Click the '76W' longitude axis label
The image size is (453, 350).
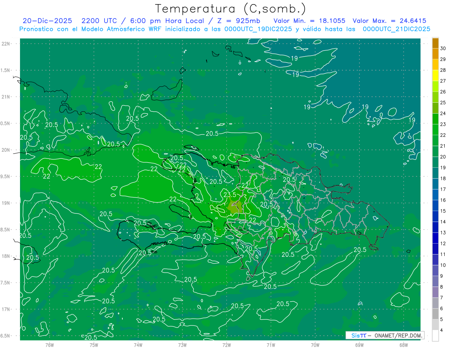point(49,345)
